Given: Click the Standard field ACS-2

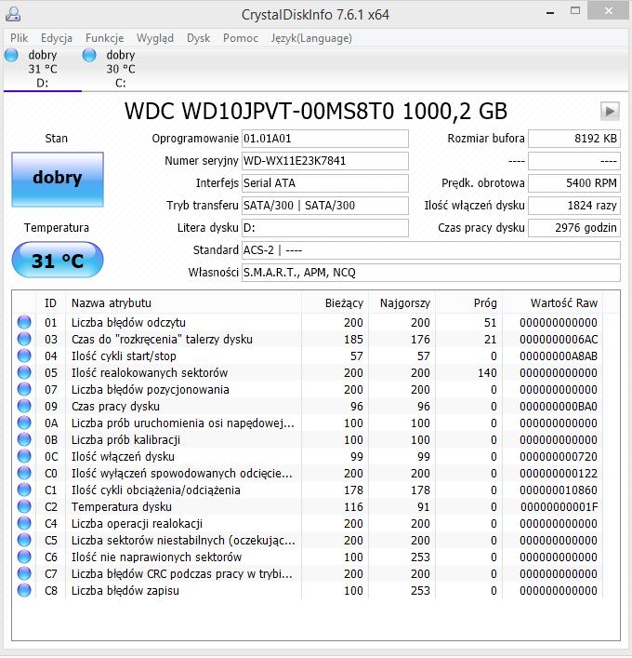Looking at the screenshot, I should click(x=431, y=250).
